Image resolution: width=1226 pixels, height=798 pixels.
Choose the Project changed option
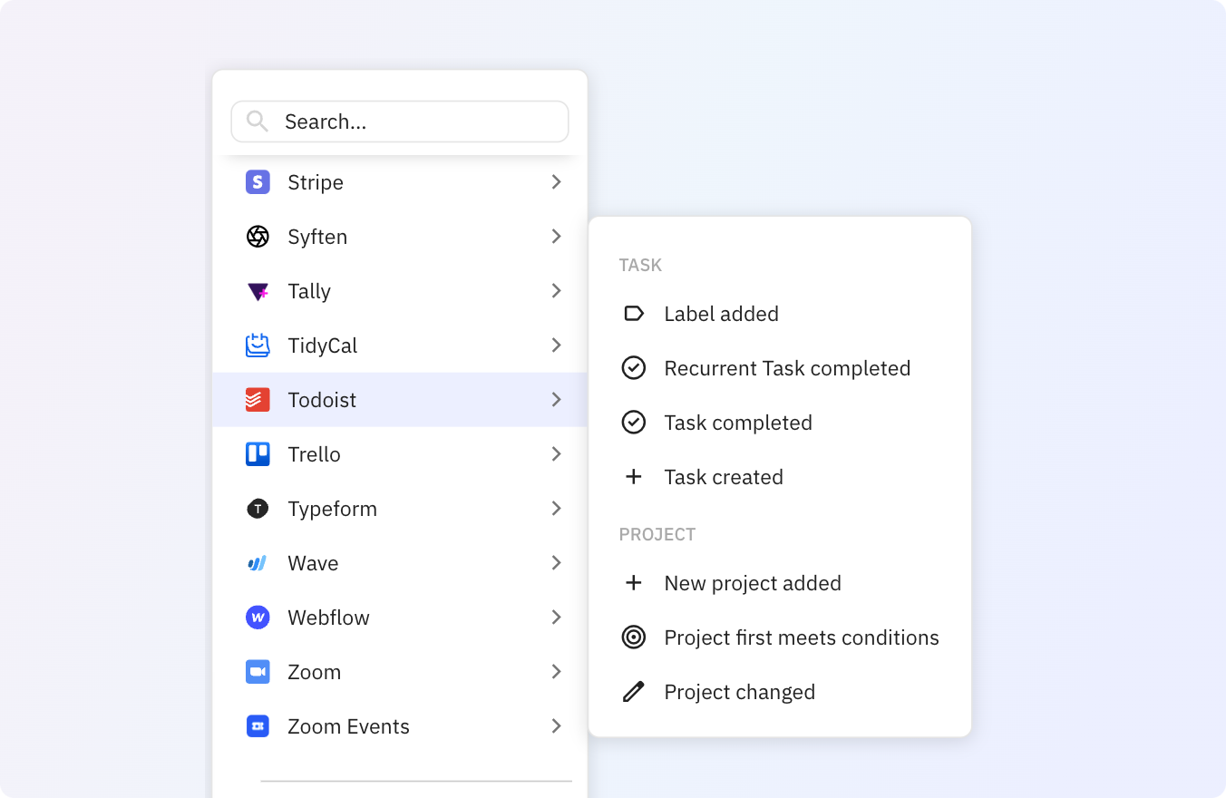739,692
